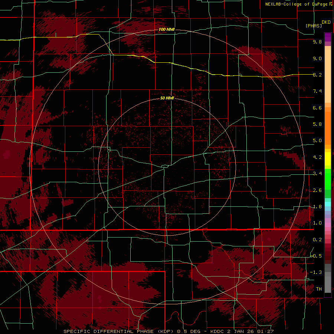Click the 9.8 legend value
Screen dimensions: 334x334
tap(317, 42)
